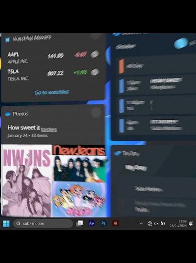
Task: Launch Adobe Photoshop from taskbar
Action: [103, 223]
